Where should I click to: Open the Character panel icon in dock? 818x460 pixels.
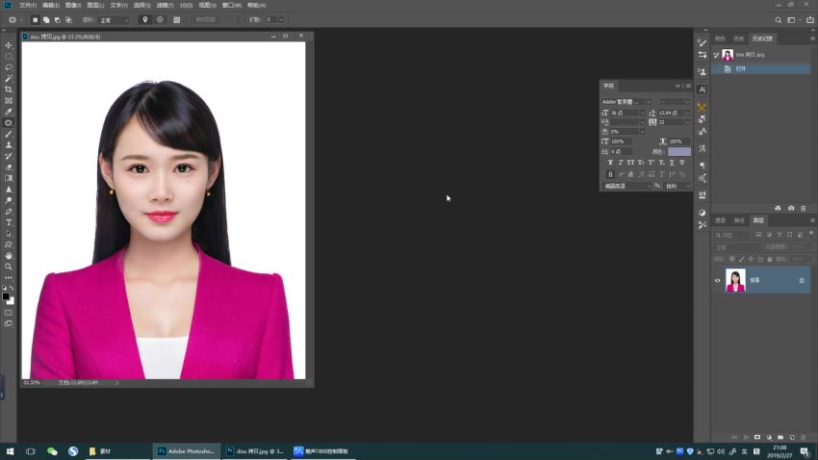point(703,89)
